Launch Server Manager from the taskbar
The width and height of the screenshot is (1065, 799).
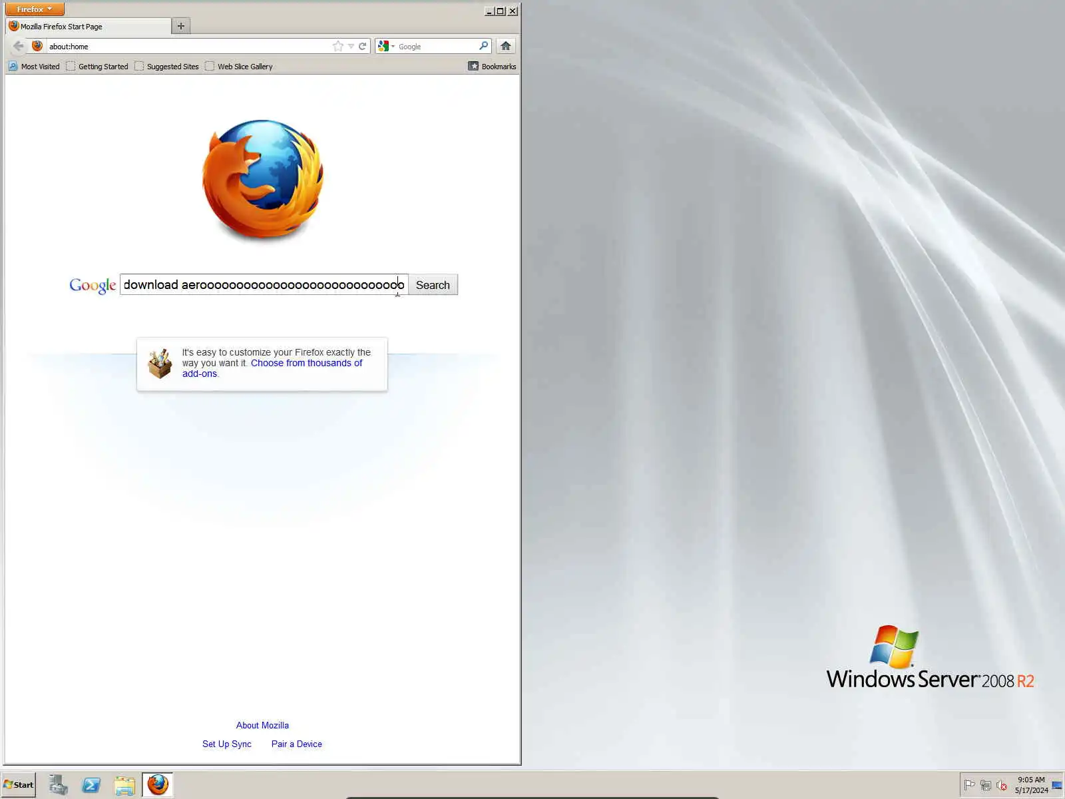pyautogui.click(x=58, y=785)
